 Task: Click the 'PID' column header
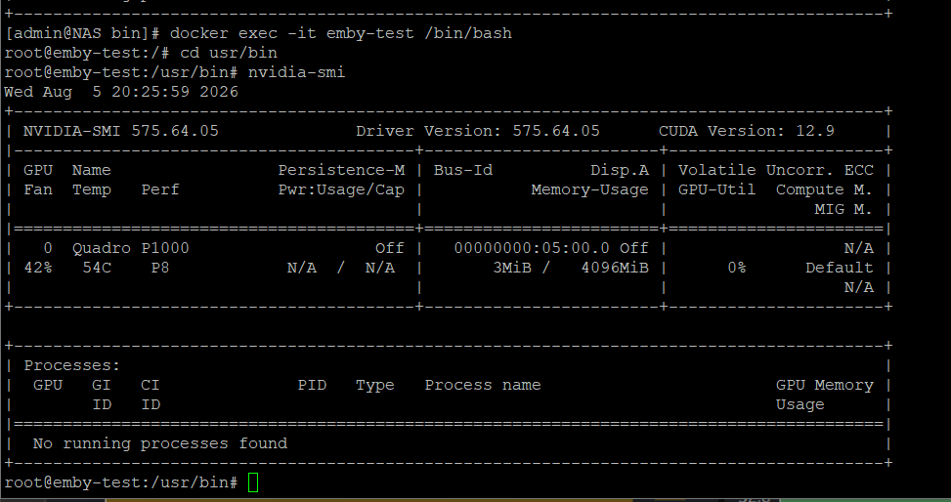313,385
